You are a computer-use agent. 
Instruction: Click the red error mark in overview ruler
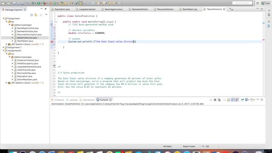(x=263, y=40)
